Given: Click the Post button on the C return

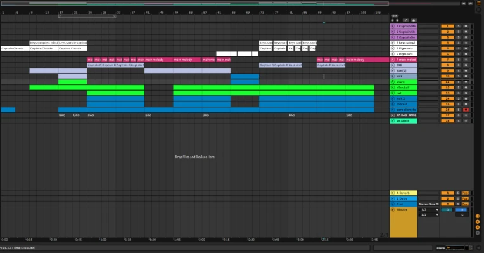Looking at the screenshot, I should pos(466,204).
